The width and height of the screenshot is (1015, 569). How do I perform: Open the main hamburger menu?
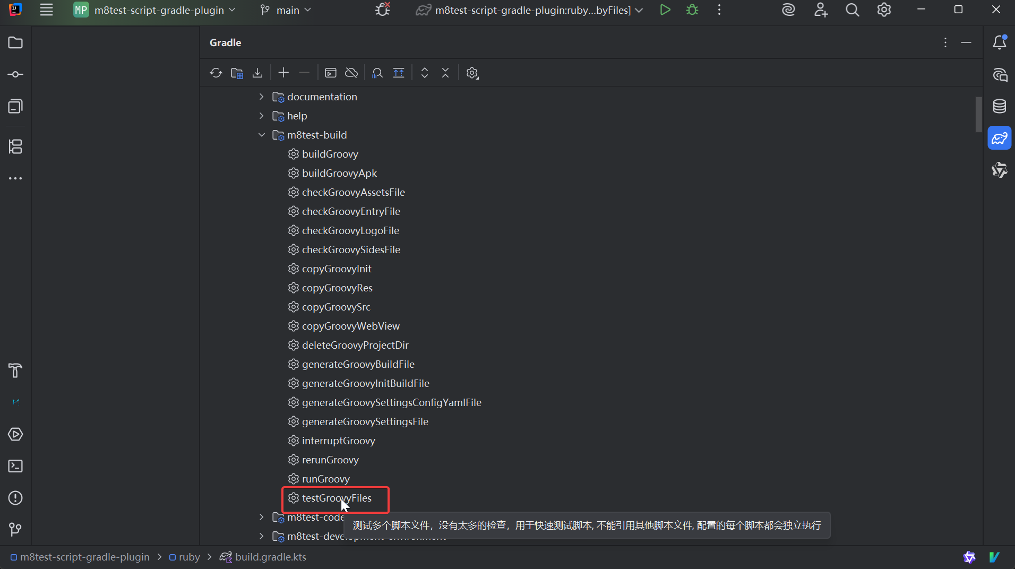(47, 10)
